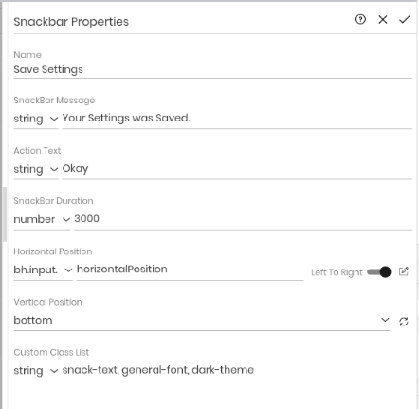Open the Custom Class List string dropdown
This screenshot has height=409, width=419.
tap(36, 370)
